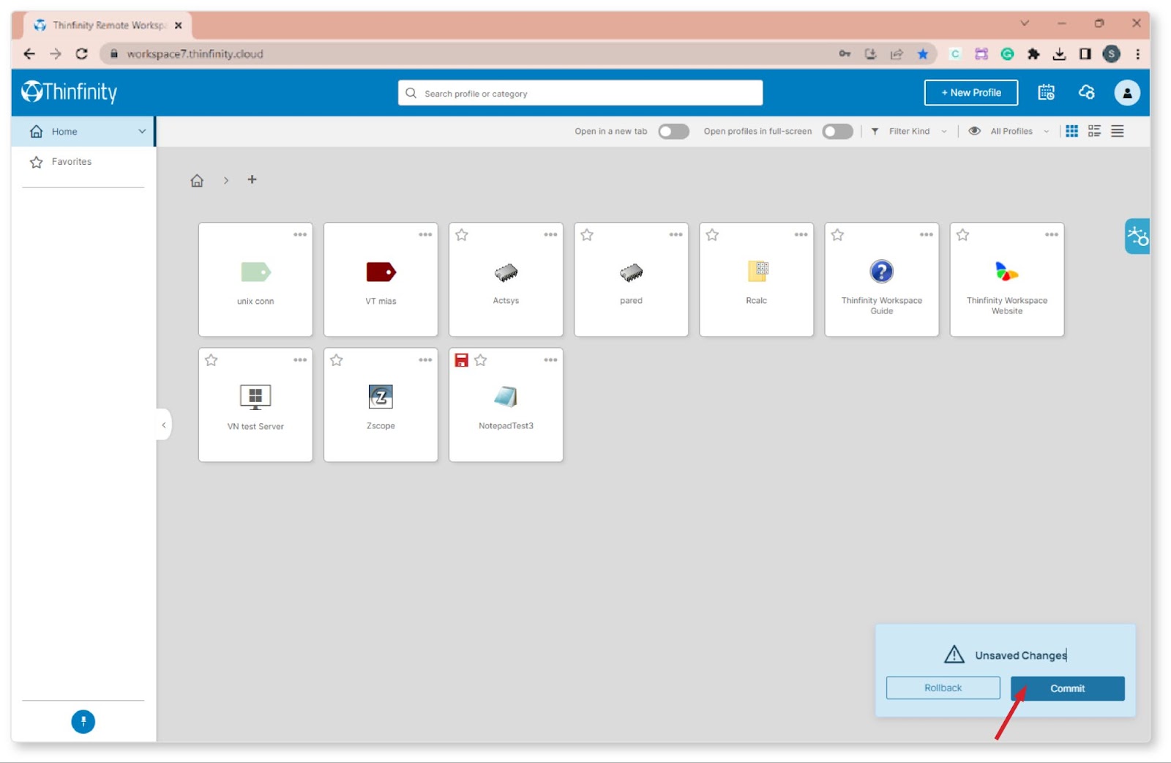Click the red save icon on NotepadTest3

pos(461,360)
